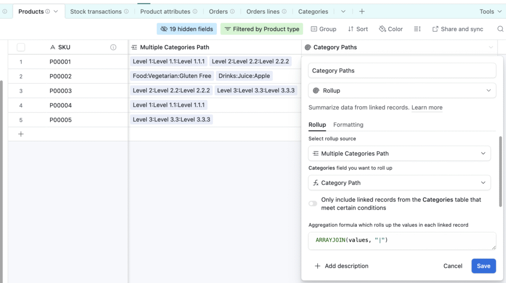The image size is (506, 283).
Task: Click info icon beside Orders lines tab
Action: (x=284, y=12)
